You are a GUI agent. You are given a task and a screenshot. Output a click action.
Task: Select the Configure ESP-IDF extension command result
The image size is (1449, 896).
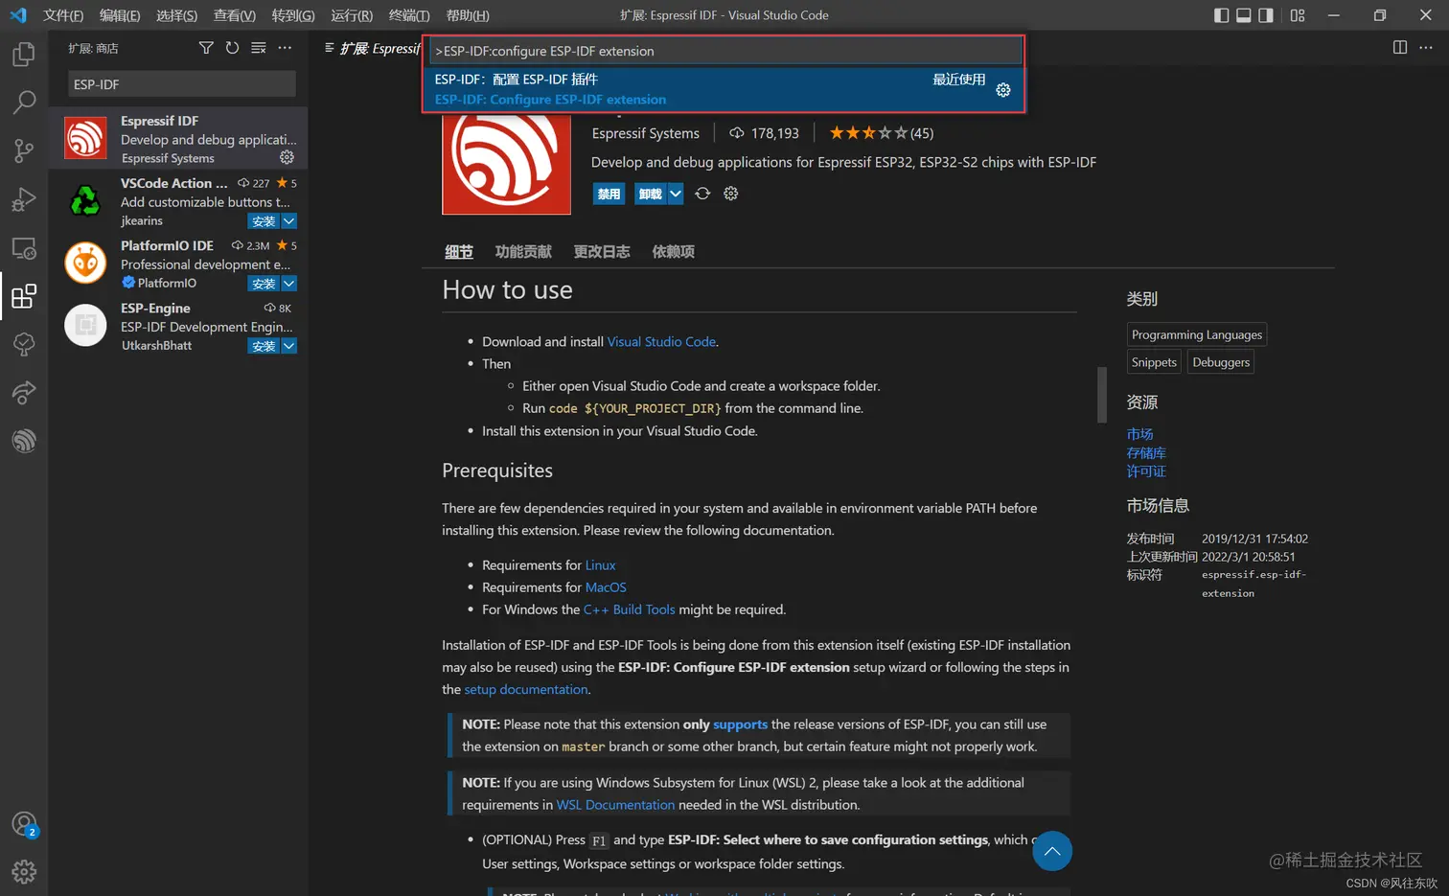pyautogui.click(x=724, y=89)
